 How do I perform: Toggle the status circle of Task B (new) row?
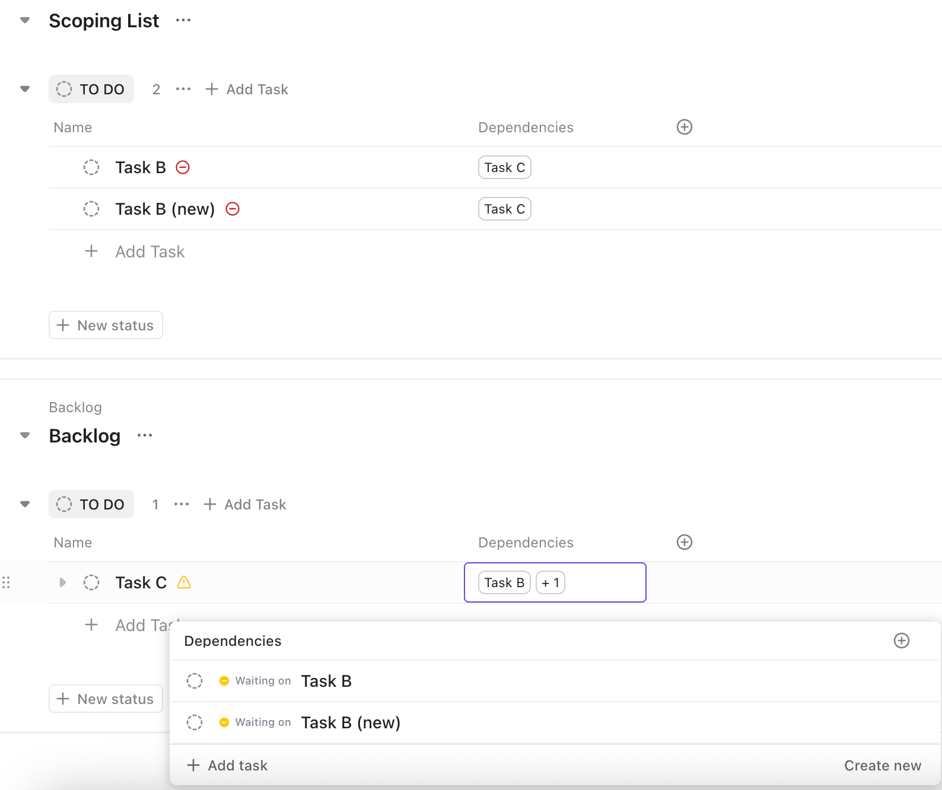point(91,209)
